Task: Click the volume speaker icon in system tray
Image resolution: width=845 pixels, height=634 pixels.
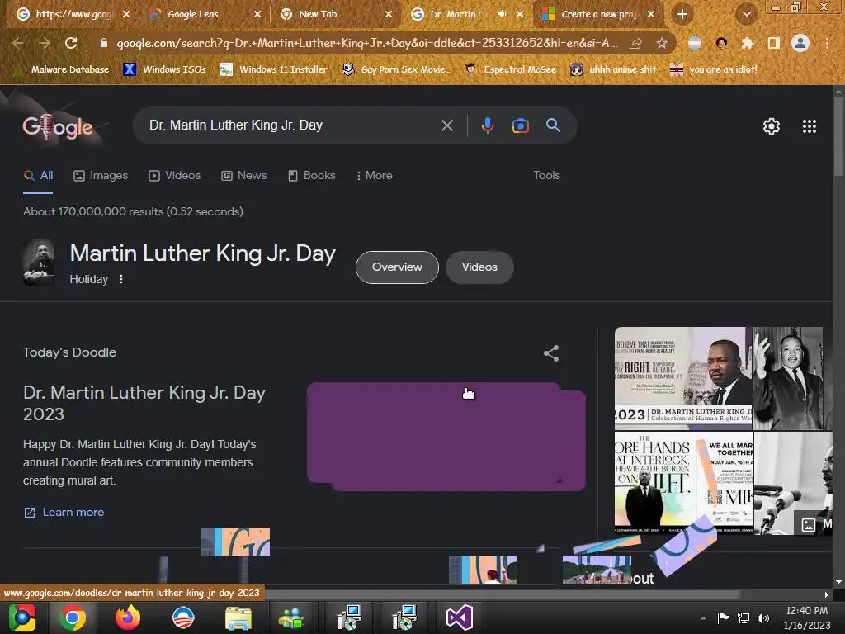Action: click(x=763, y=617)
